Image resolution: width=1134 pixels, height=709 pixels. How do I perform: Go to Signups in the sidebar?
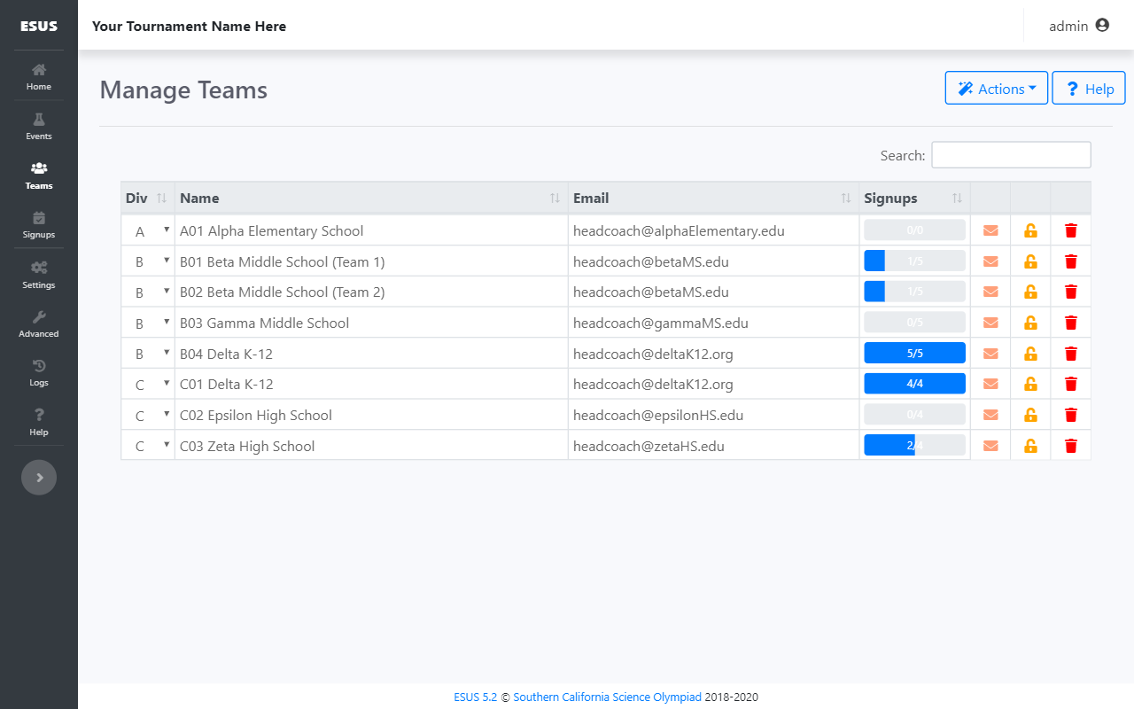coord(39,225)
